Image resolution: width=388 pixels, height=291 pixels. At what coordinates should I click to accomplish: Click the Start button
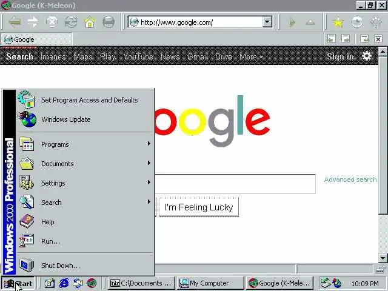coord(18,283)
